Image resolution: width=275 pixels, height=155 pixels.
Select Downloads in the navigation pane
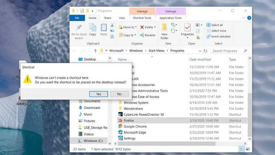(92, 108)
